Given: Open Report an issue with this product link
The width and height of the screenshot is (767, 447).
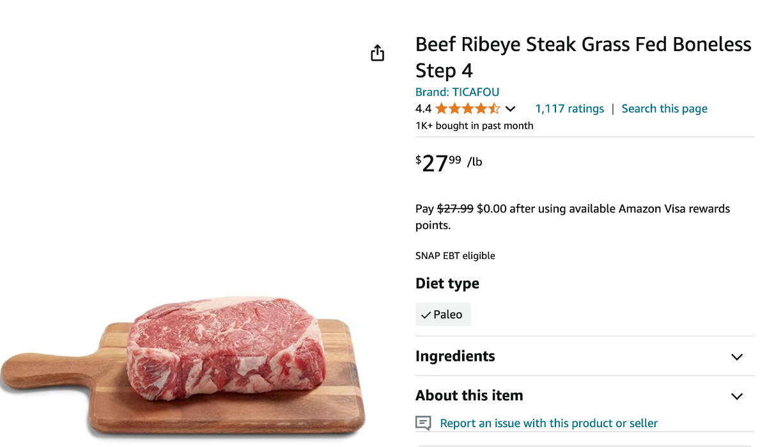Looking at the screenshot, I should [x=548, y=423].
